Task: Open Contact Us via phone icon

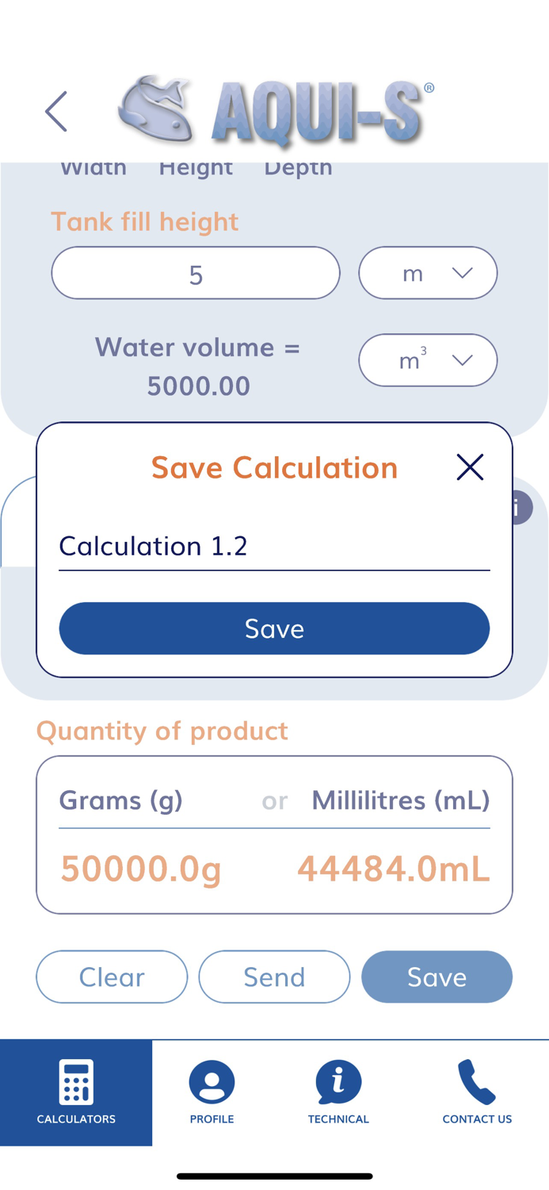Action: point(477,1081)
